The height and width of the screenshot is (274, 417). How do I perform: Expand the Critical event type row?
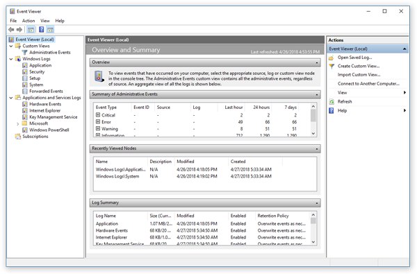pos(98,115)
